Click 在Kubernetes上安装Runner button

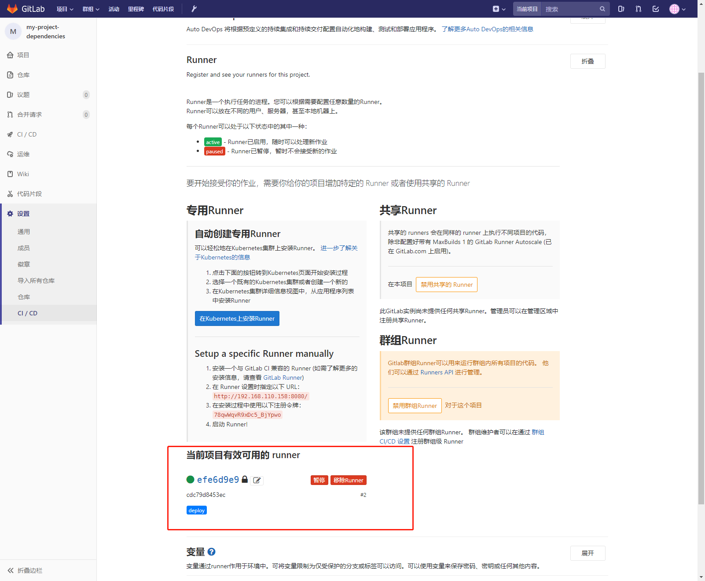click(237, 318)
